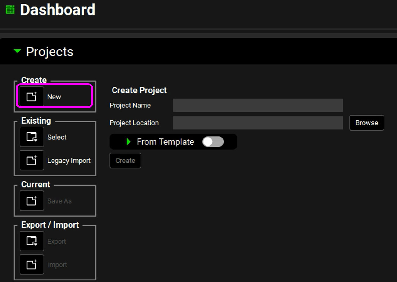397x282 pixels.
Task: Choose the New label under Create
Action: pos(54,97)
